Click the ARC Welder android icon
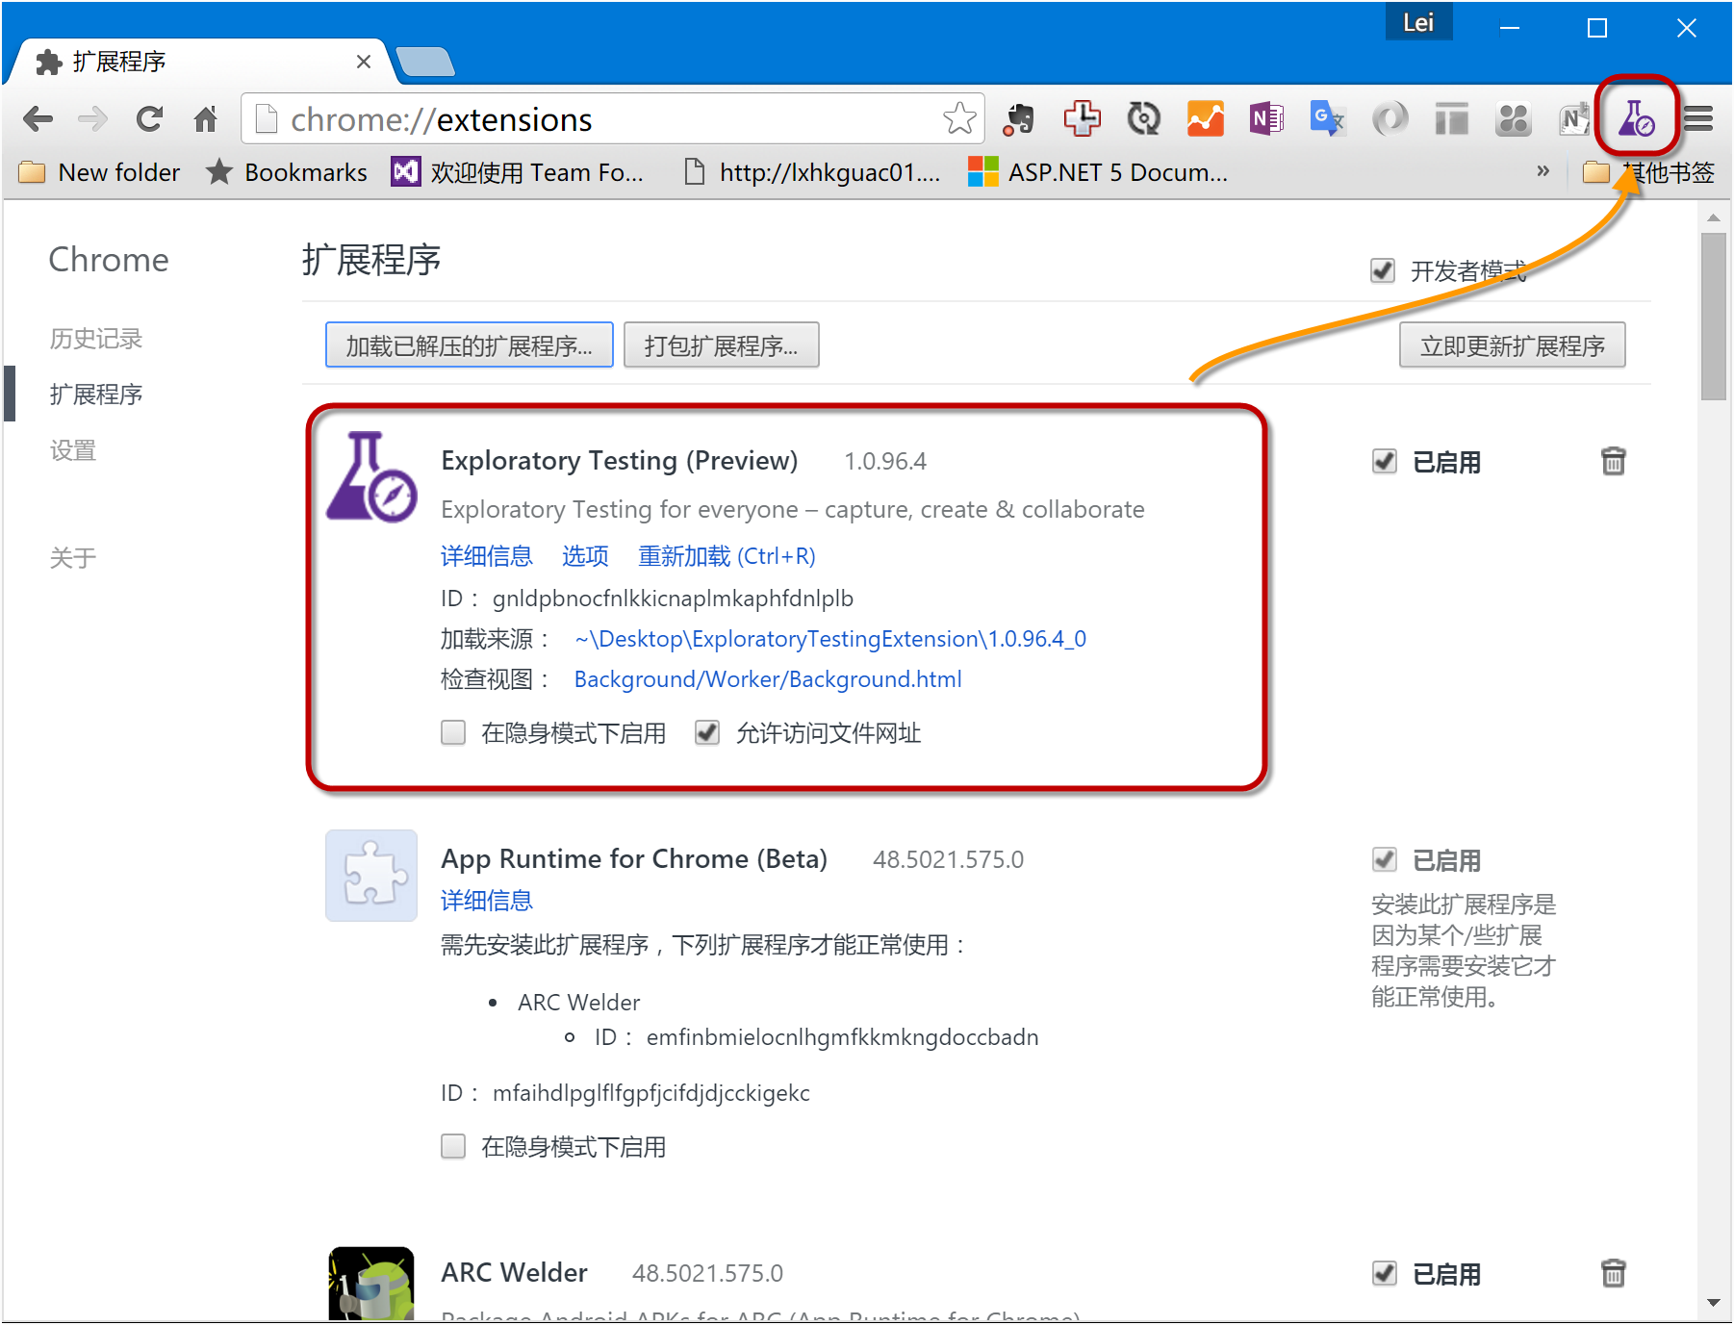This screenshot has height=1325, width=1734. 371,1284
